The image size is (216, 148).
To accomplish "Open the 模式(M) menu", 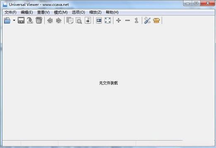I will click(61, 12).
